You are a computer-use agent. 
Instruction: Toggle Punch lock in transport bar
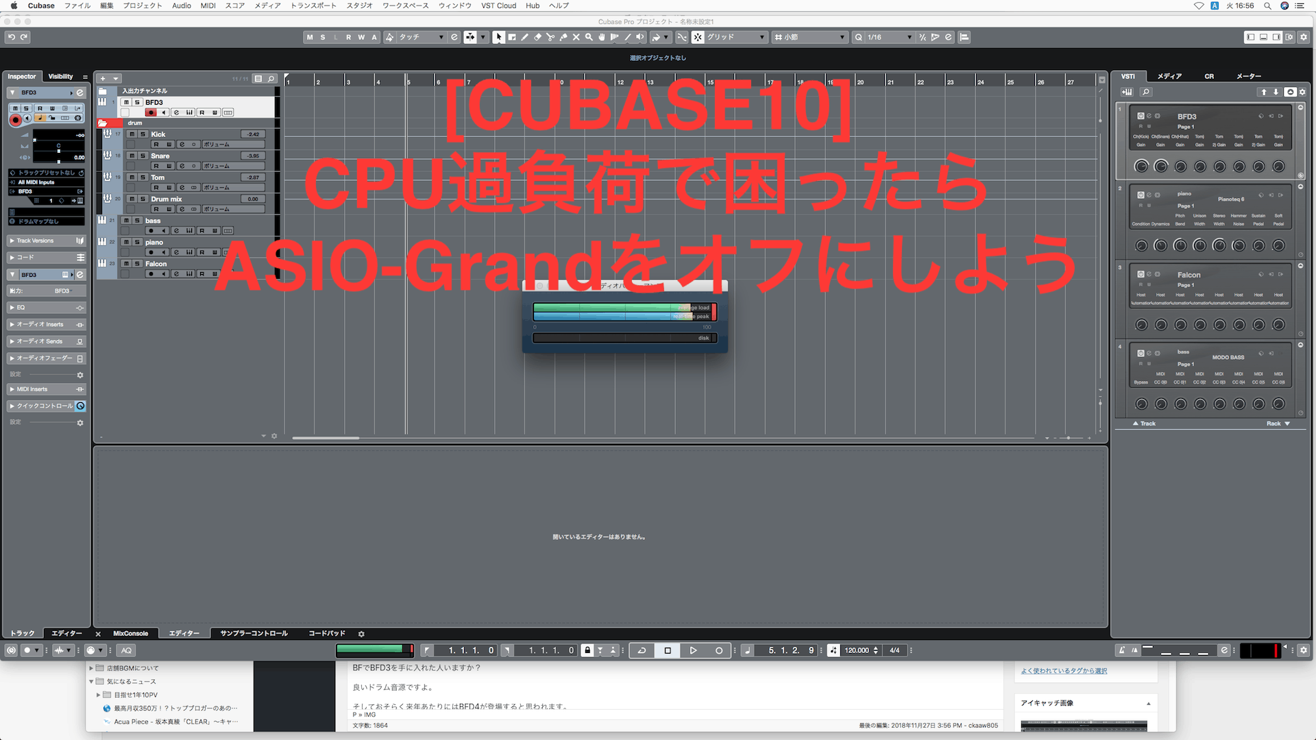click(x=587, y=650)
